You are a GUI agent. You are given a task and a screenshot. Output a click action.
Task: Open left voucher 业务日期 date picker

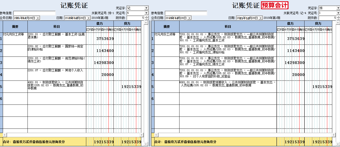(x=38, y=18)
